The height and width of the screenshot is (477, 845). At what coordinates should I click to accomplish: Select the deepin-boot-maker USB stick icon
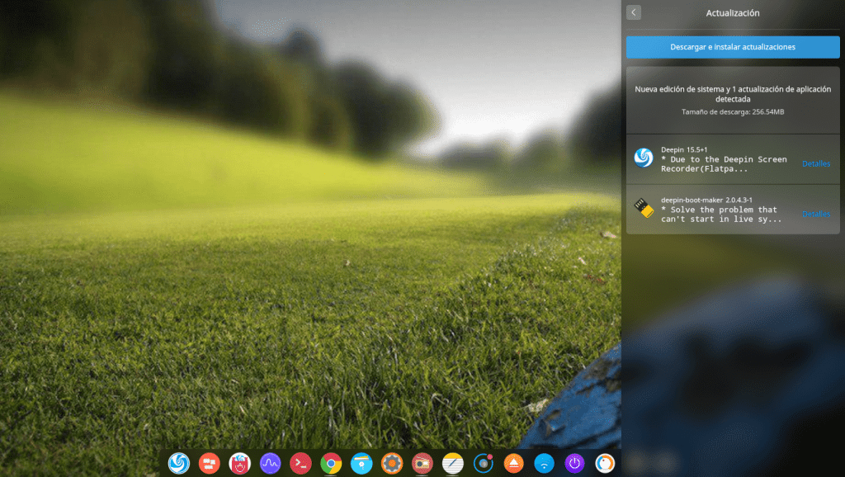tap(644, 209)
